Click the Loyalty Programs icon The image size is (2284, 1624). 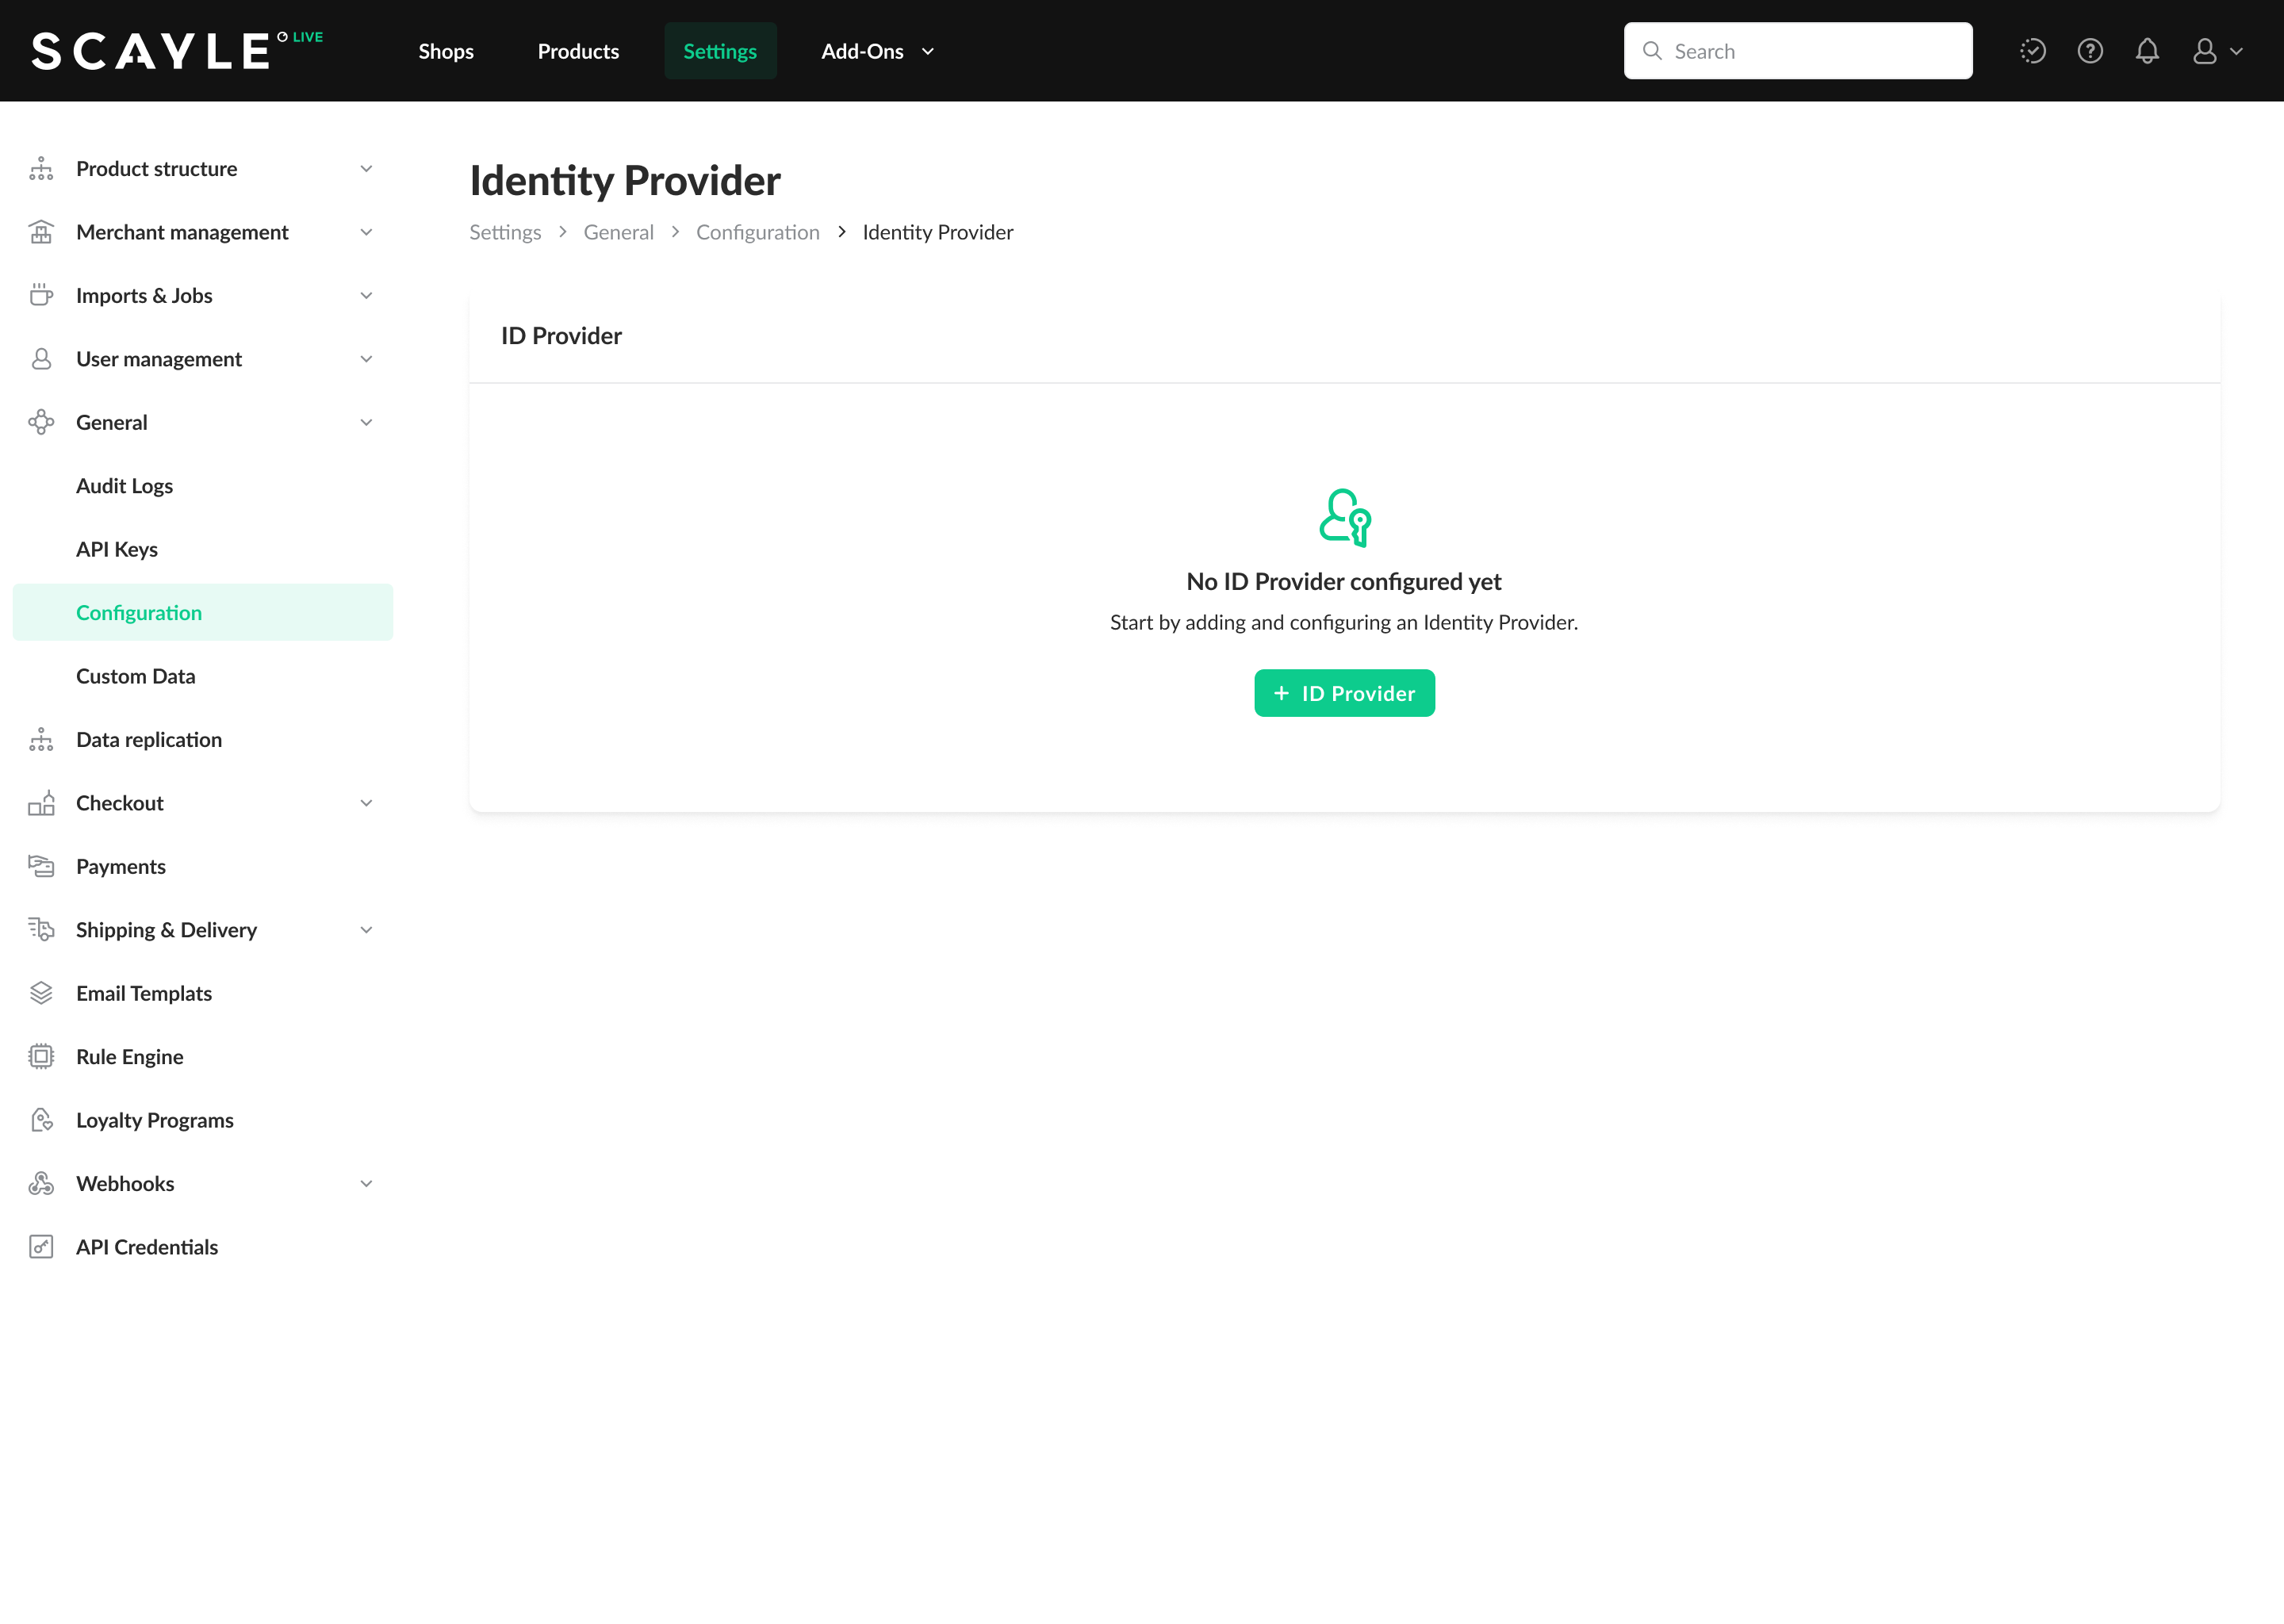[x=41, y=1120]
